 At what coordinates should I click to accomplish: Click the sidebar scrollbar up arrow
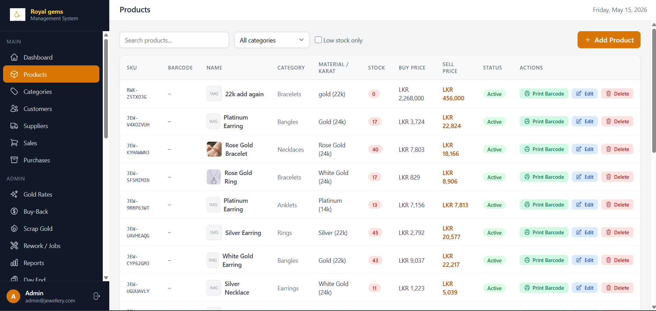pyautogui.click(x=106, y=35)
